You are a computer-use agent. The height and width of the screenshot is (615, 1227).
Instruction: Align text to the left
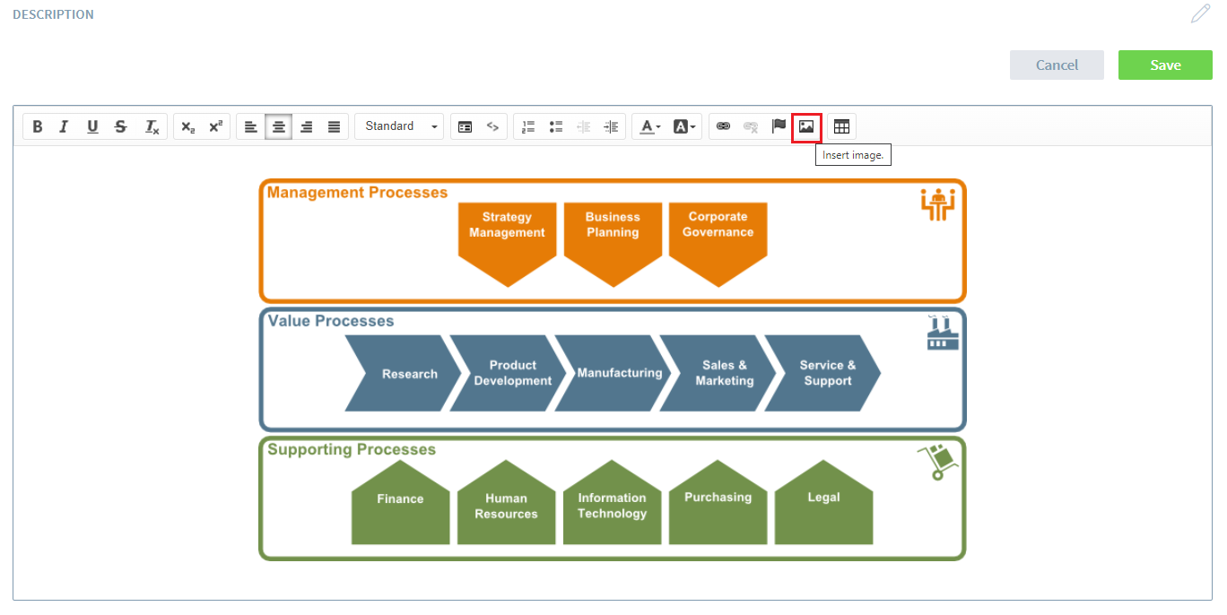click(251, 126)
